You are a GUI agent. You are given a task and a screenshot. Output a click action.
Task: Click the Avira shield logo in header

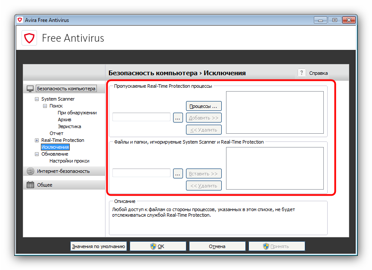[29, 38]
